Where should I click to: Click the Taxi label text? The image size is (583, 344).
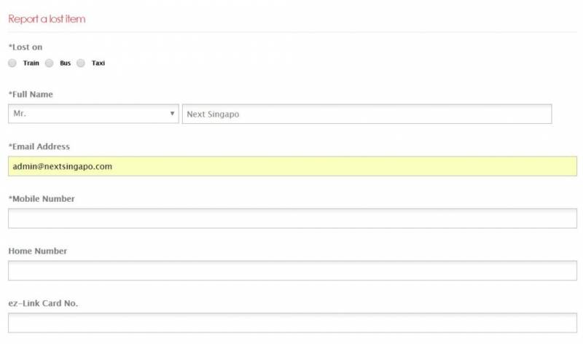pyautogui.click(x=98, y=63)
